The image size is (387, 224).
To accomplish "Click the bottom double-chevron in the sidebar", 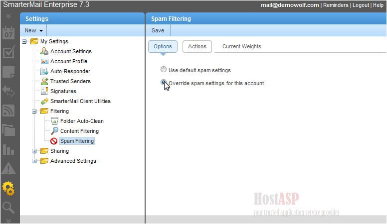I will 8,221.
